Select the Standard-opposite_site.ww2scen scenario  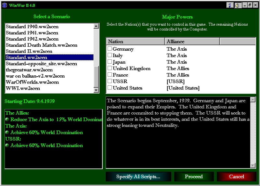tap(49, 64)
